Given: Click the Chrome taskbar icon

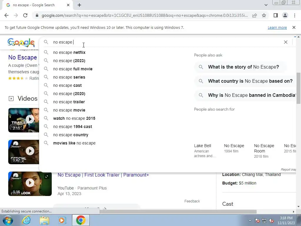Looking at the screenshot, I should (x=81, y=220).
